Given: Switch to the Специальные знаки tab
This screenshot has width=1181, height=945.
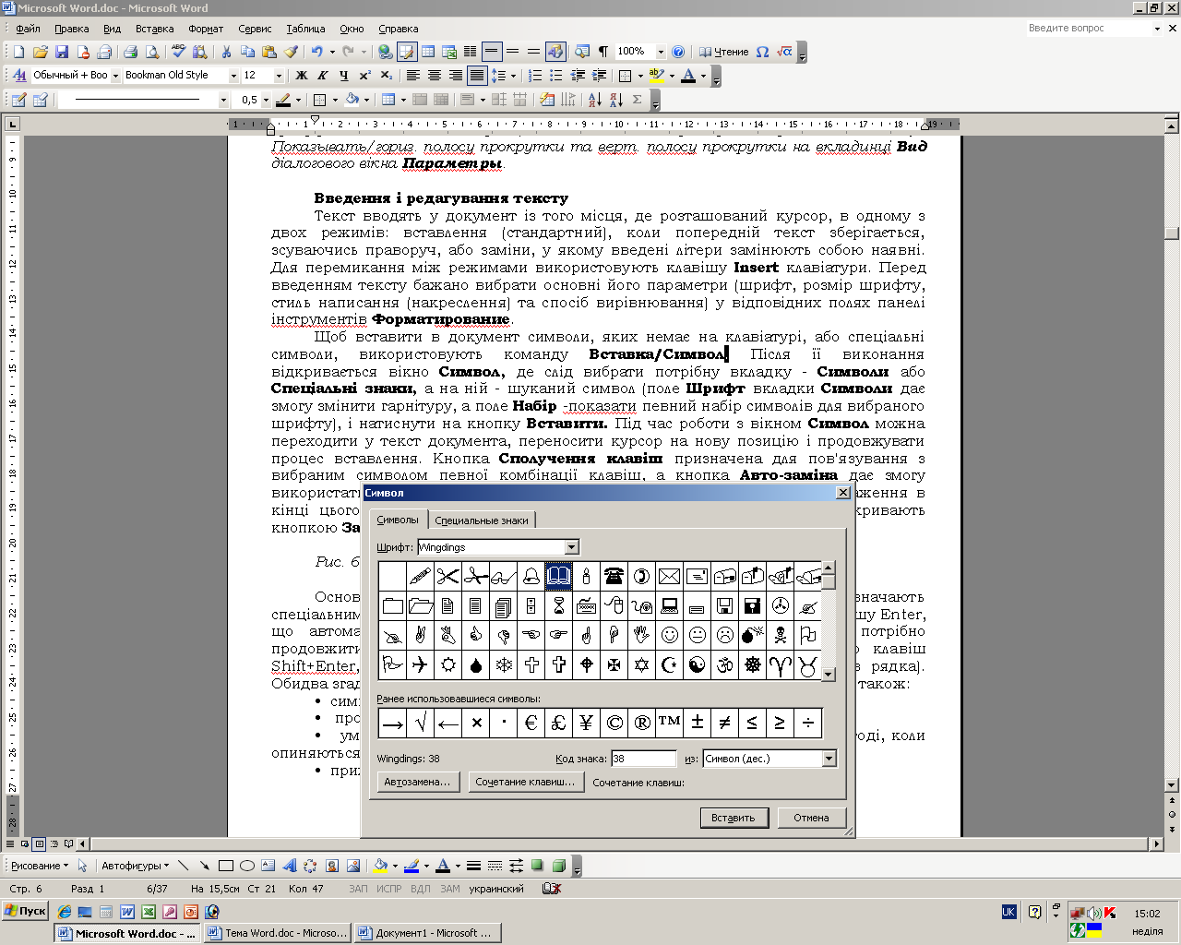Looking at the screenshot, I should 482,520.
